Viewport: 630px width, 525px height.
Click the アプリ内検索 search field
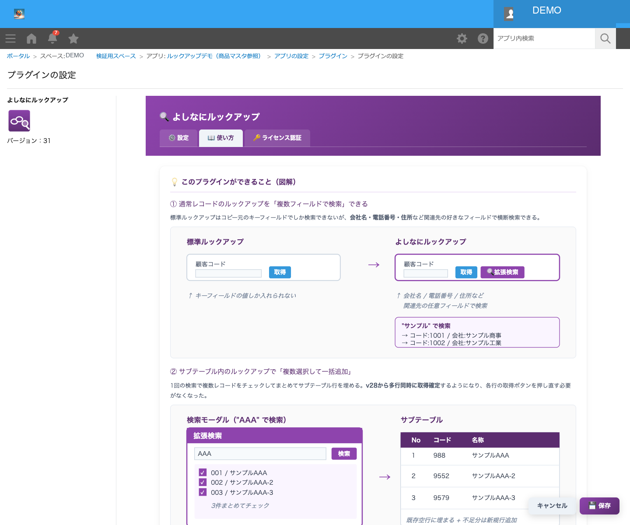[544, 38]
